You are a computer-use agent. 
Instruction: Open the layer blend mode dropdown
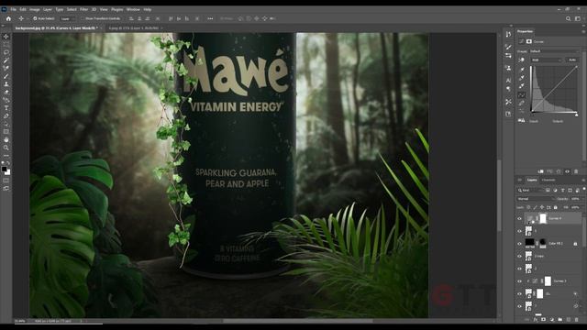[x=536, y=199]
